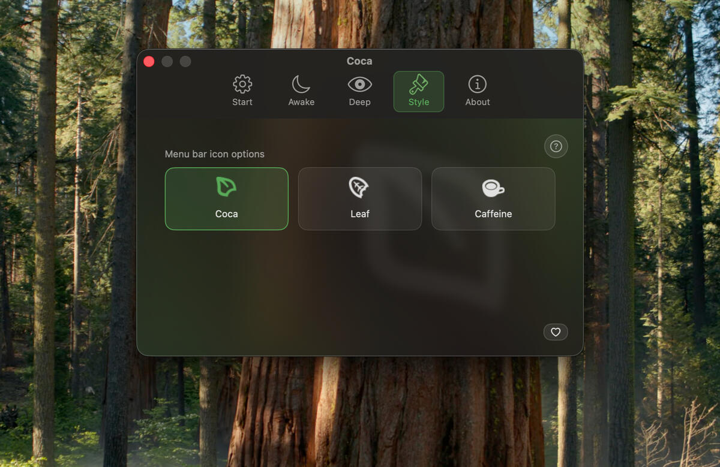Open the Deep tab
The height and width of the screenshot is (467, 720).
(x=359, y=91)
